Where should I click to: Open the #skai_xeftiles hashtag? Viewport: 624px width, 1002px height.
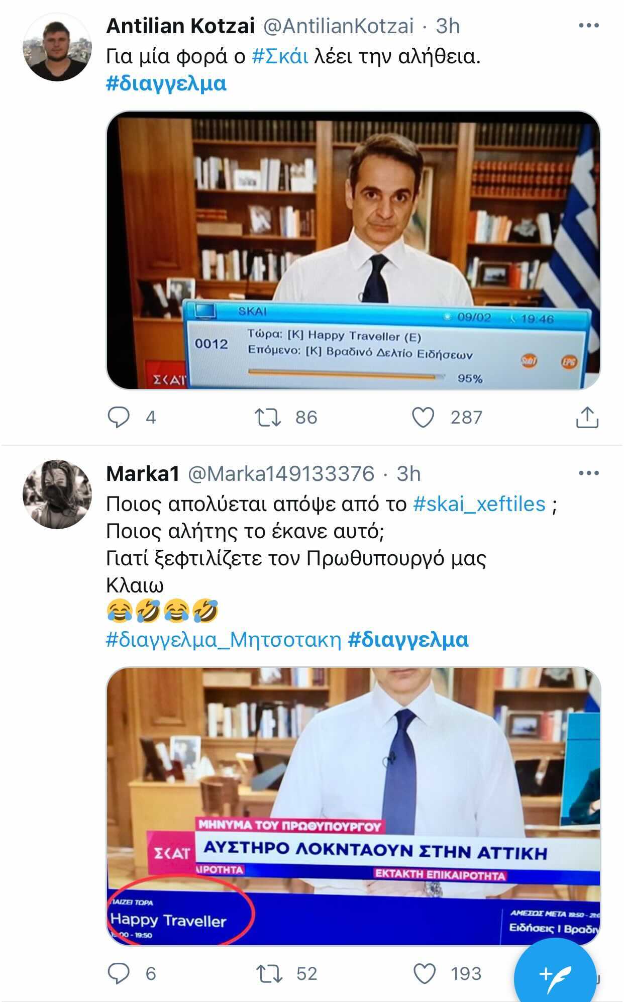point(479,504)
